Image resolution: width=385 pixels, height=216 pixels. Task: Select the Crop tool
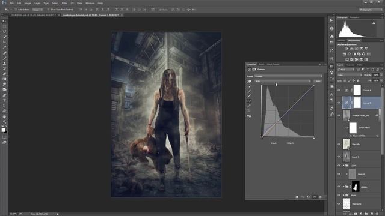tap(4, 42)
